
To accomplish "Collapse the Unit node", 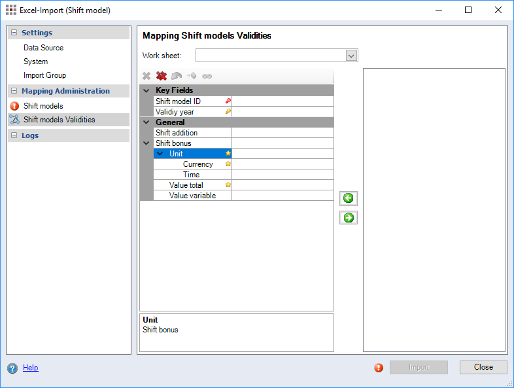I will tap(160, 154).
